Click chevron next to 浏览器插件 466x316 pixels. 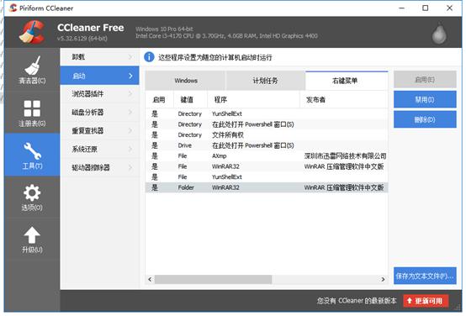tap(130, 94)
